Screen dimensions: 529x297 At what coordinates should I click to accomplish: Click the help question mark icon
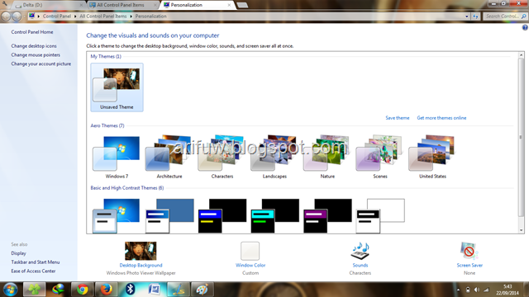525,28
